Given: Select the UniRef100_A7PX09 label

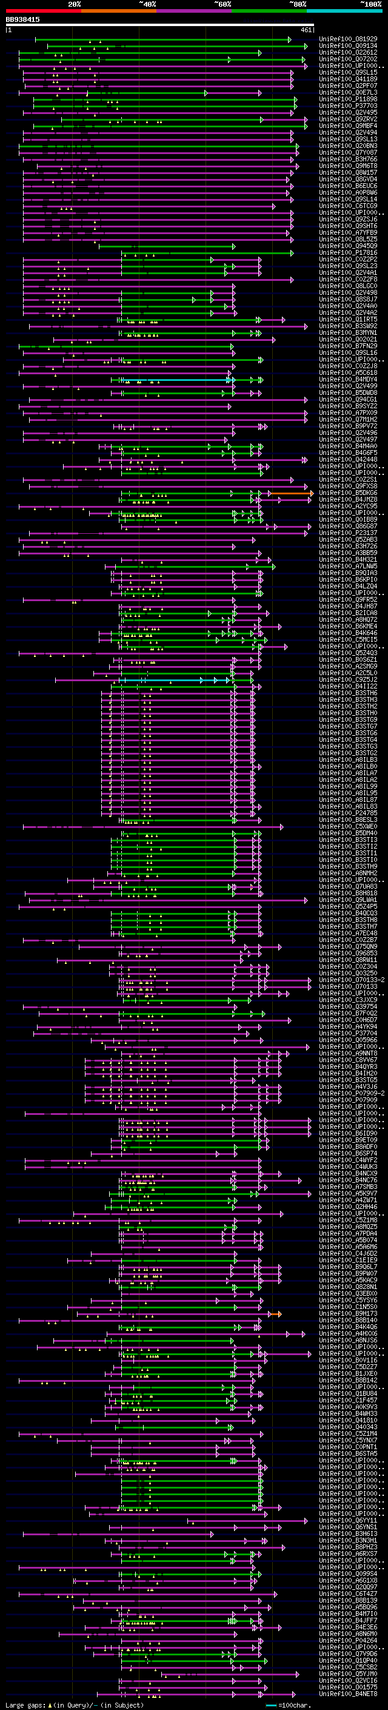Looking at the screenshot, I should 348,413.
